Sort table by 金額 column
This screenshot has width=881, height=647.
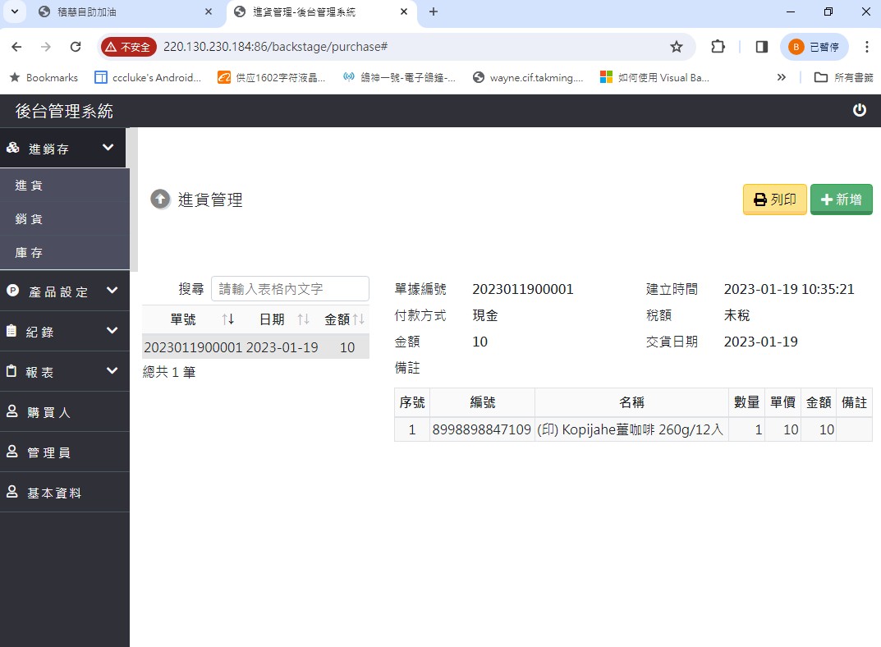tap(359, 319)
